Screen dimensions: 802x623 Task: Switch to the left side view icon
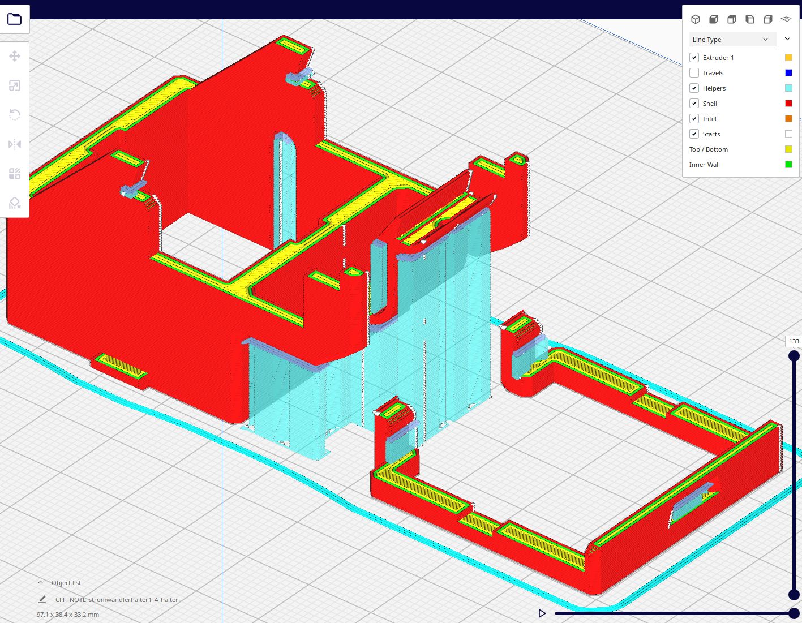(750, 19)
